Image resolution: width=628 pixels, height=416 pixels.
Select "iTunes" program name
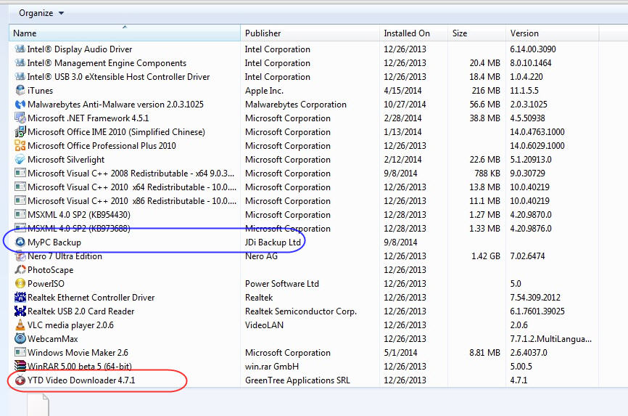tap(40, 91)
